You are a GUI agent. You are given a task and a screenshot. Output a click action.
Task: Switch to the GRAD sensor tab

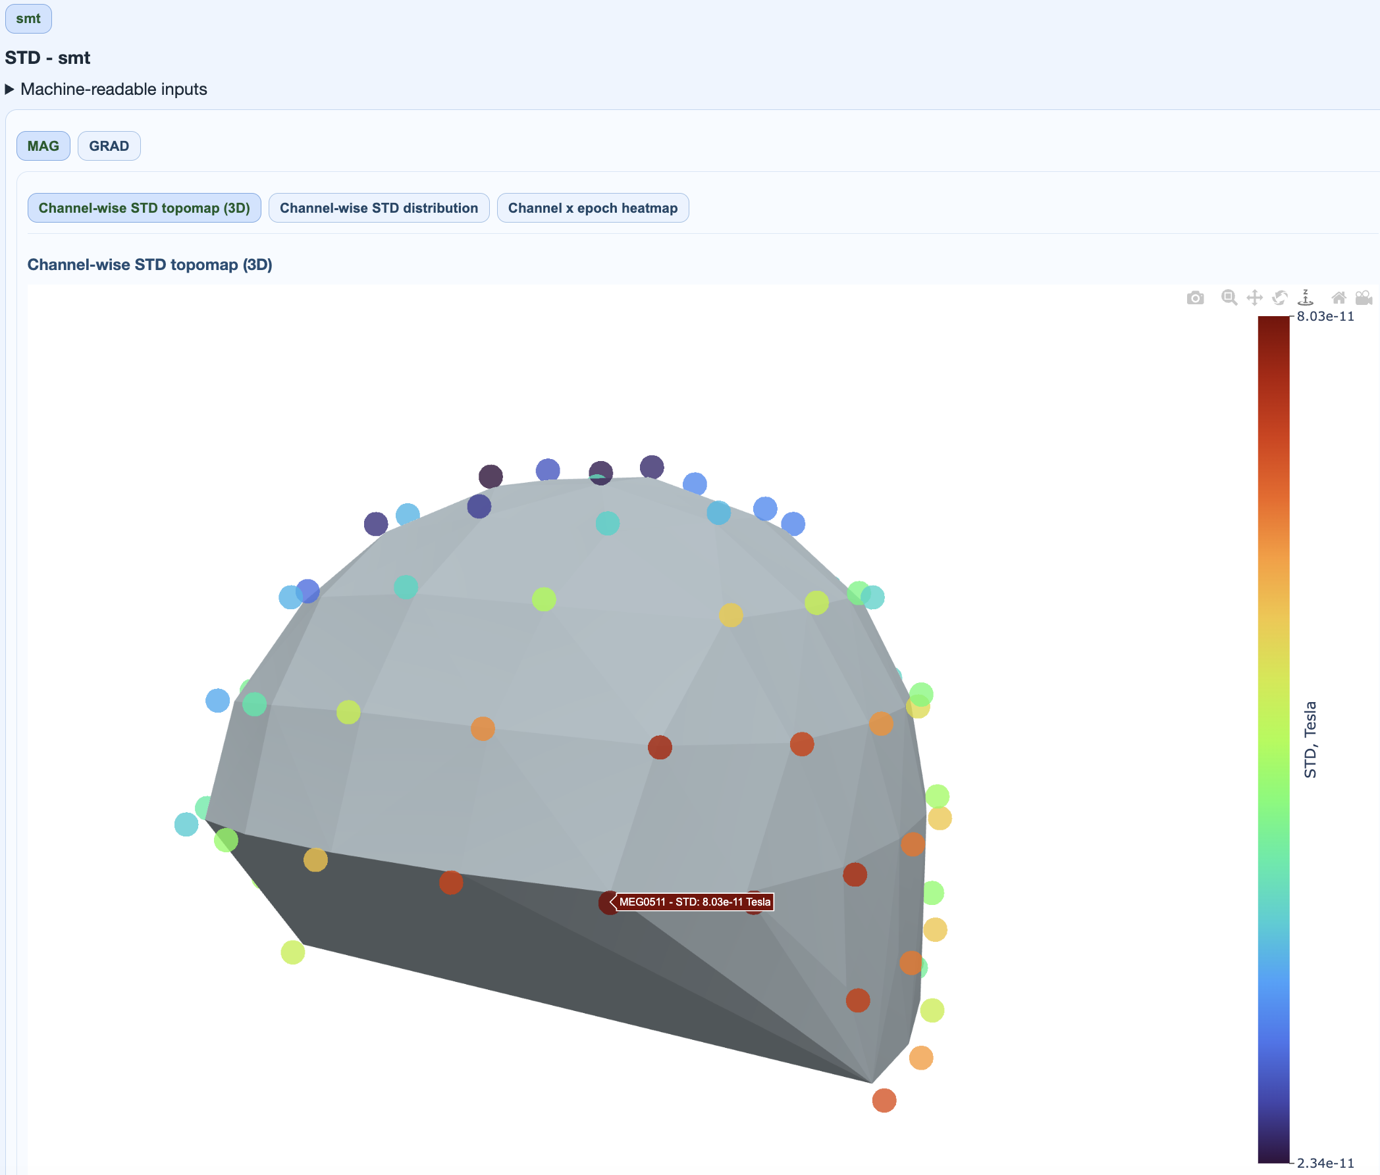(x=109, y=146)
